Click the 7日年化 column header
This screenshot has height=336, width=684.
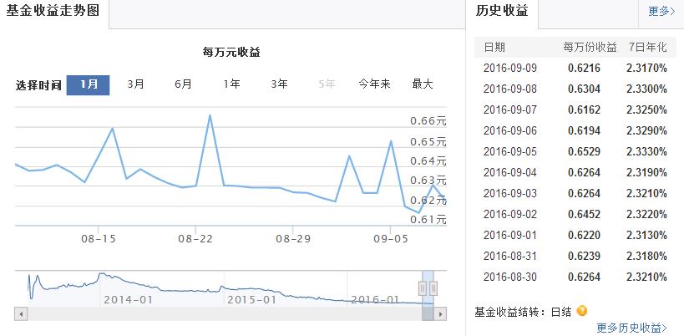click(648, 47)
